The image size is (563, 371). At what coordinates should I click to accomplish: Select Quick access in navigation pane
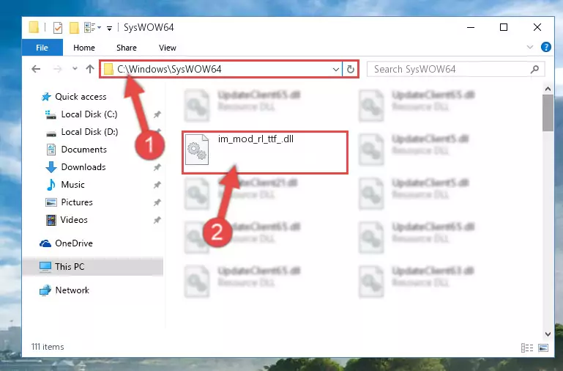pos(81,97)
